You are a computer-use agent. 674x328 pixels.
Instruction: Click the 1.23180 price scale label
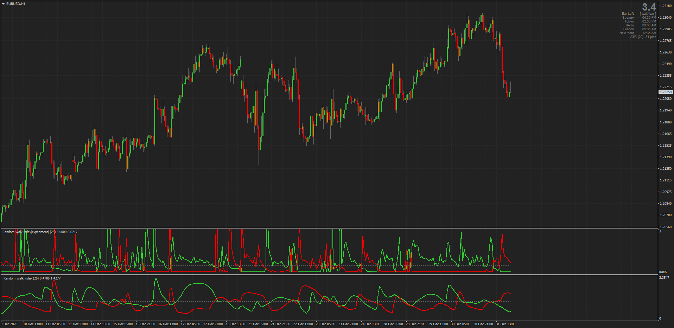tap(666, 6)
